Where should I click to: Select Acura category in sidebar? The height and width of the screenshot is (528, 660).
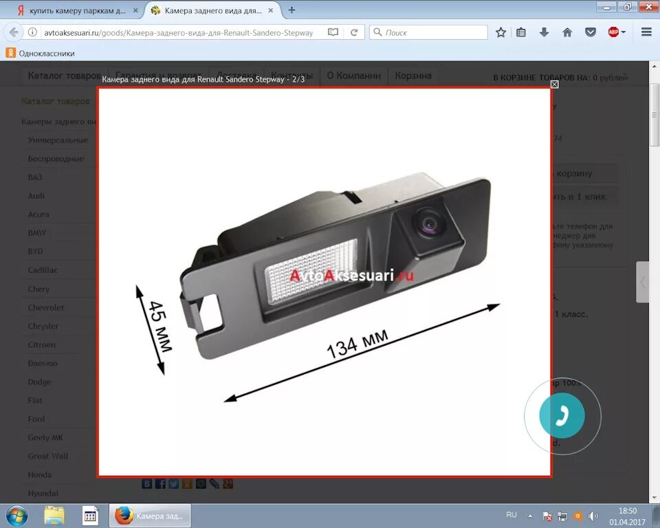pos(38,214)
